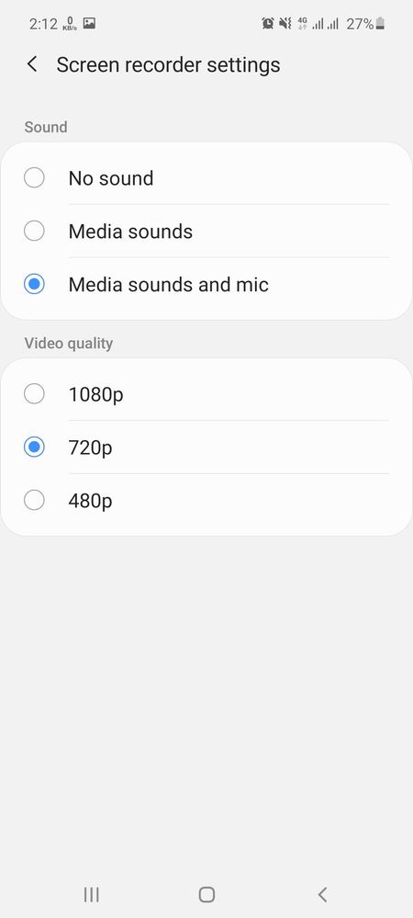413x918 pixels.
Task: Go back using the header arrow
Action: click(x=32, y=64)
